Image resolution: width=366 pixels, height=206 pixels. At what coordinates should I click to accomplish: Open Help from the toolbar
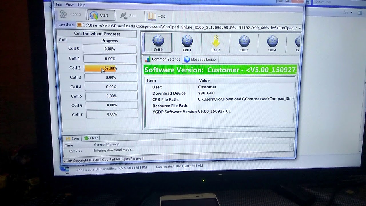pyautogui.click(x=157, y=16)
